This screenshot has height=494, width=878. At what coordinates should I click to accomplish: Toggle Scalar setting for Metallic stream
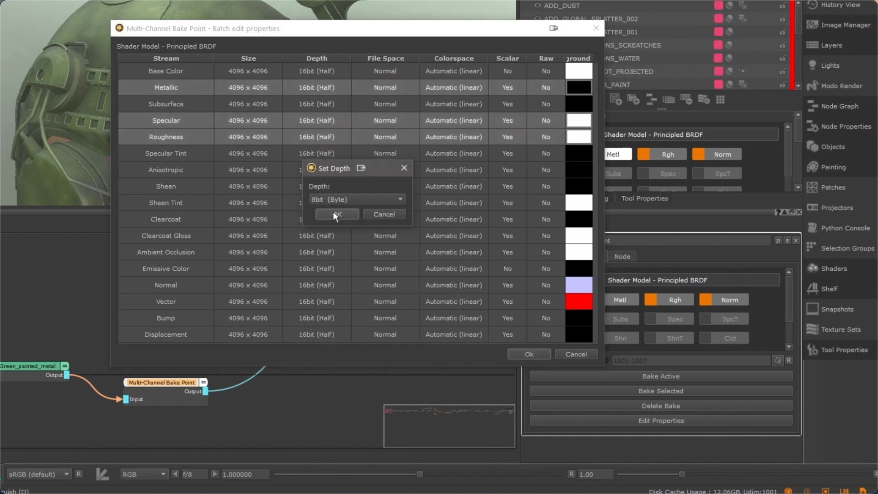(507, 87)
